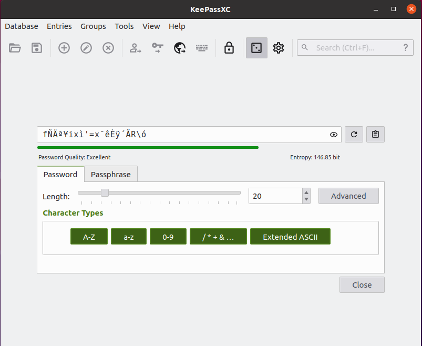The image size is (422, 346).
Task: Click the Delete entry X icon
Action: pyautogui.click(x=108, y=48)
